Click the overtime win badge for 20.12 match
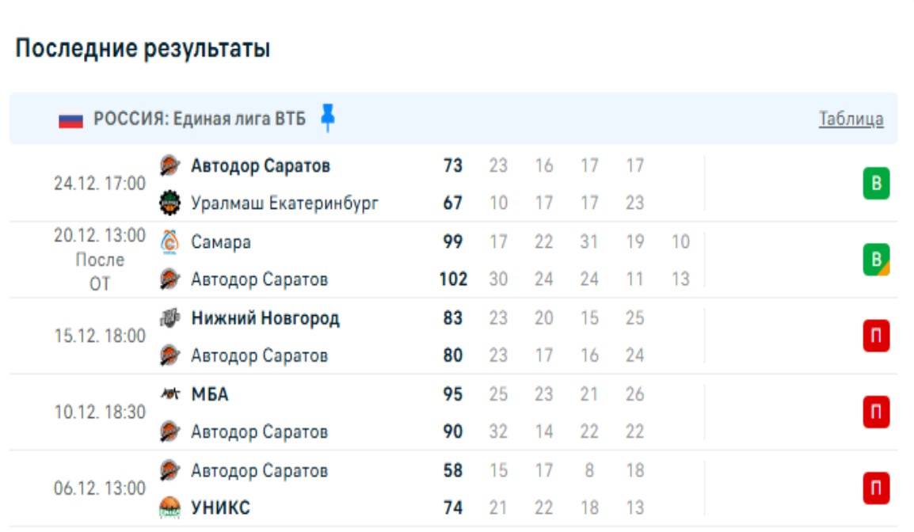The width and height of the screenshot is (914, 532). [876, 260]
